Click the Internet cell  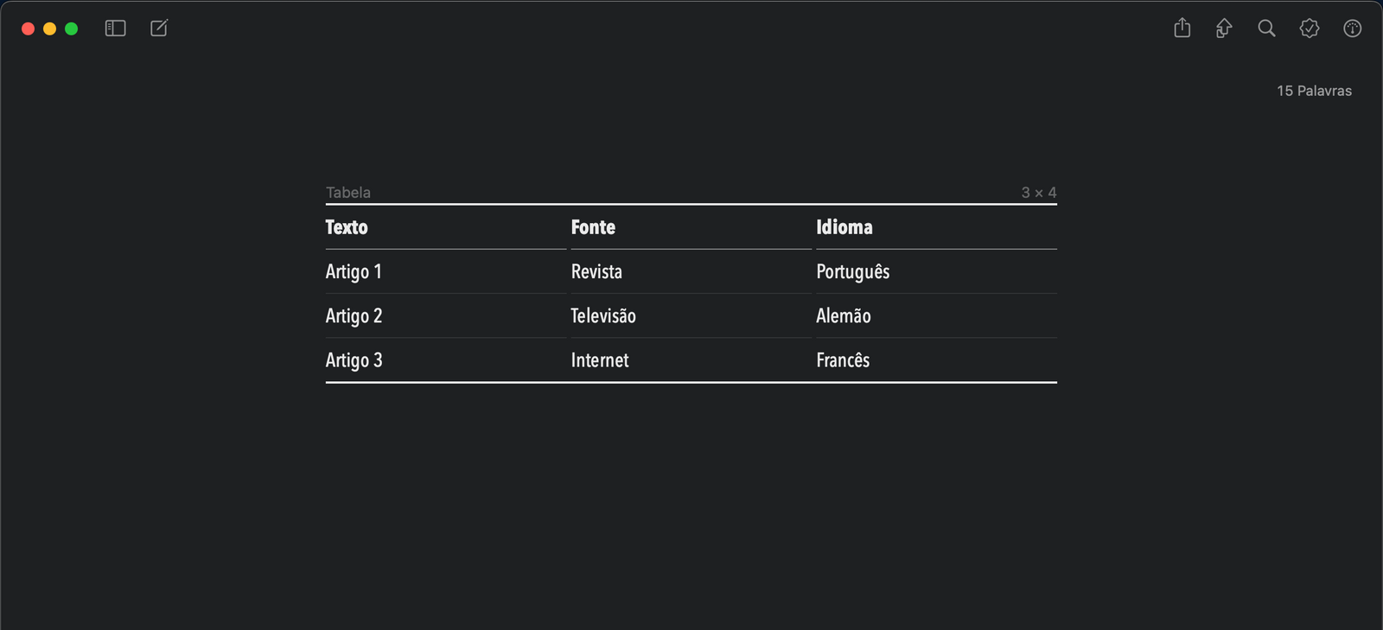600,360
